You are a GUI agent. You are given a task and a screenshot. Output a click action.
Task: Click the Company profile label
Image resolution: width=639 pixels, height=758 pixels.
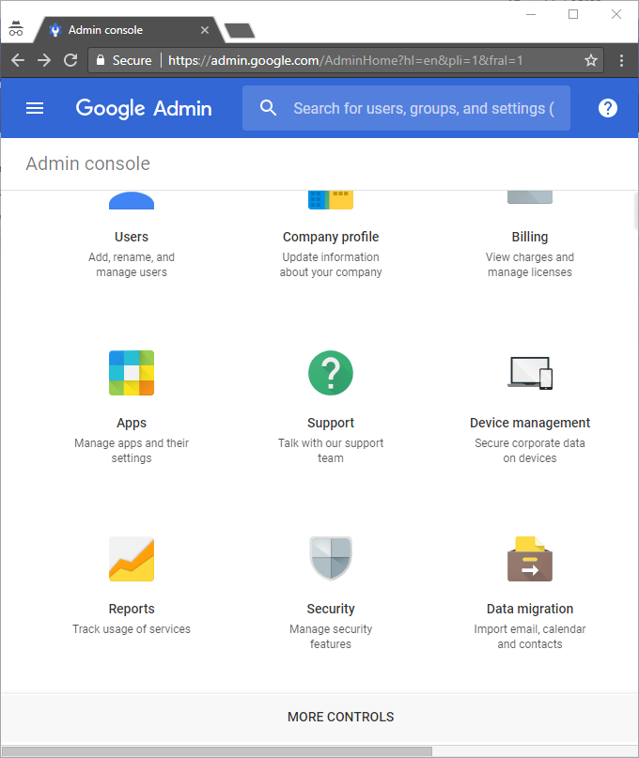[x=331, y=237]
